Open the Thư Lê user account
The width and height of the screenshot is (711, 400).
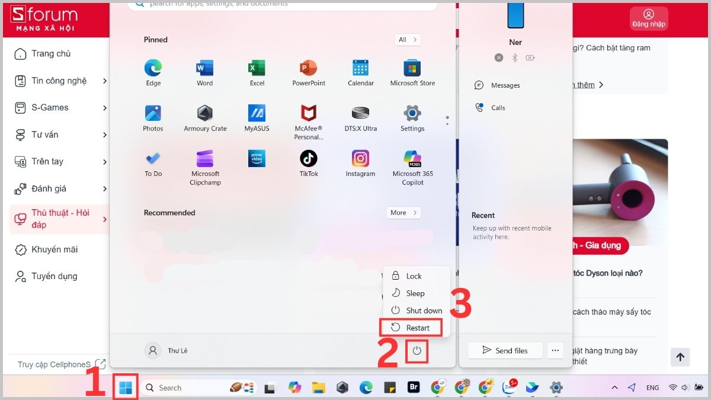click(166, 351)
